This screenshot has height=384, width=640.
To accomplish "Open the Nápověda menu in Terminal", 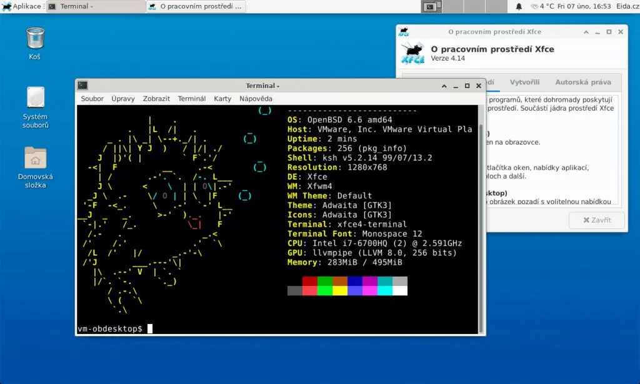I will tap(256, 99).
